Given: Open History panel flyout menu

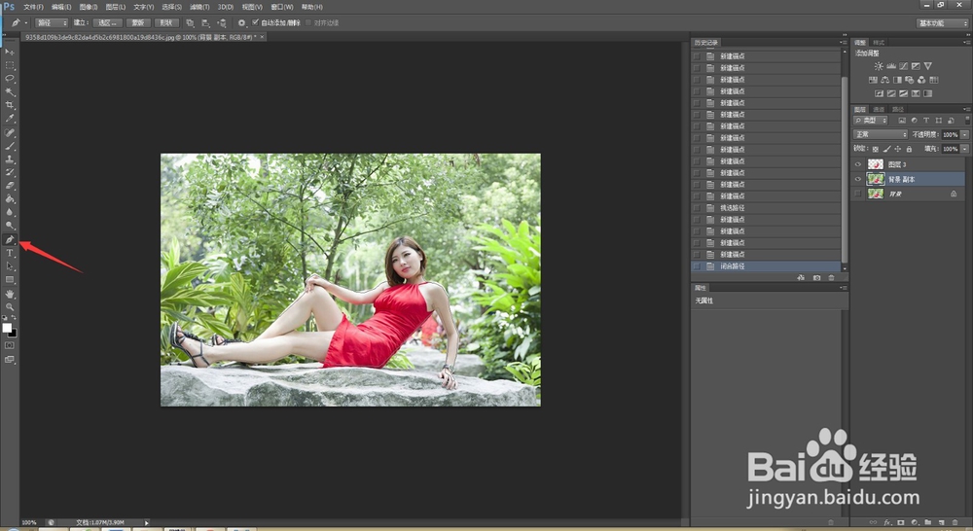Looking at the screenshot, I should click(x=843, y=42).
